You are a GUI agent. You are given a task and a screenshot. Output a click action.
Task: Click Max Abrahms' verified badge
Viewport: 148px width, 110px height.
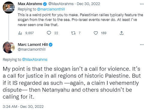pos(45,4)
